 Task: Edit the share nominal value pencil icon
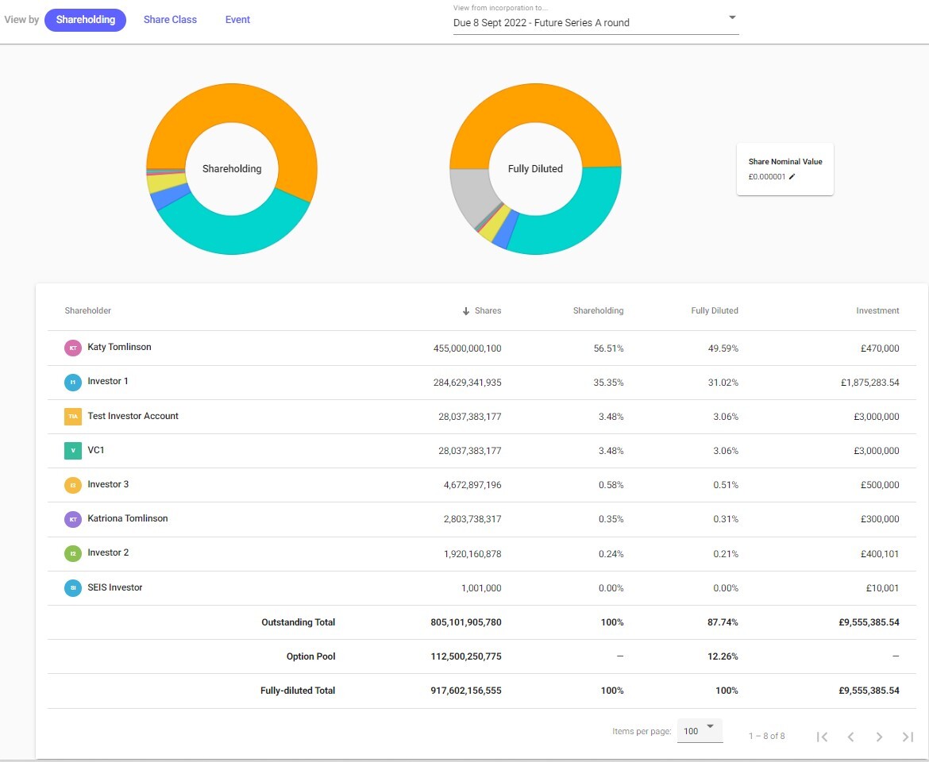pos(792,177)
